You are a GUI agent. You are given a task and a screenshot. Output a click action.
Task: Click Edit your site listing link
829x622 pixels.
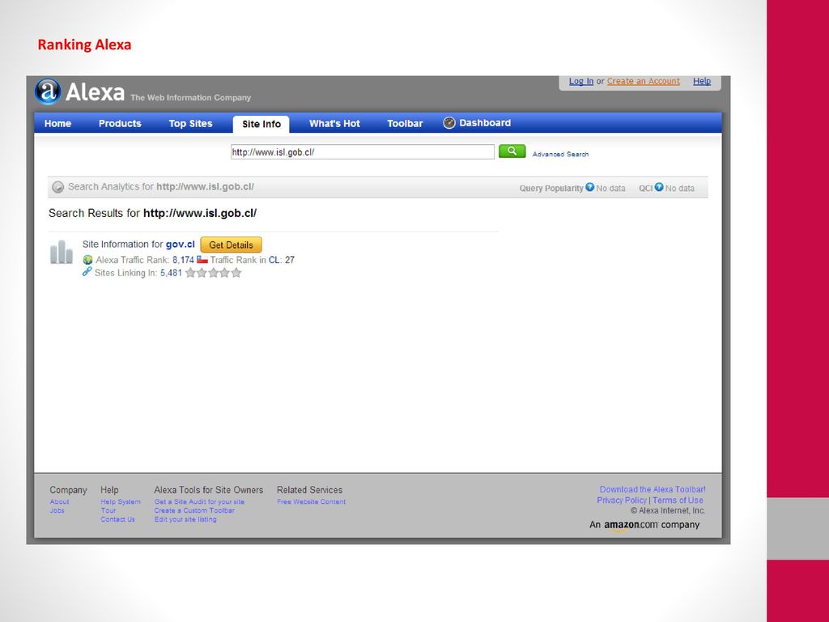(x=185, y=519)
